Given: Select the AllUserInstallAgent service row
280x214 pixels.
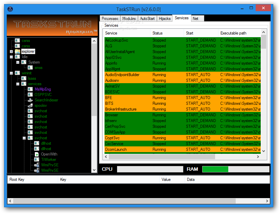Looking at the screenshot, I should pos(183,52).
